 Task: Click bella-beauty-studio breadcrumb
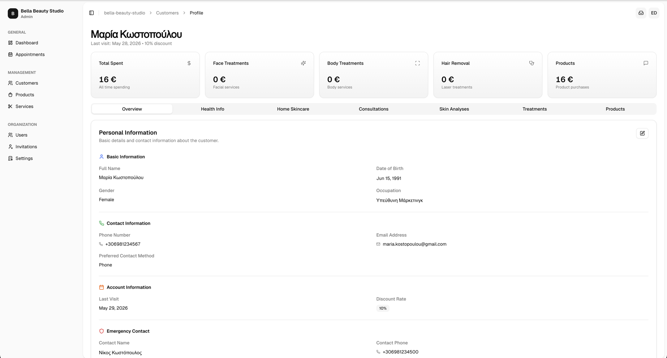click(125, 13)
